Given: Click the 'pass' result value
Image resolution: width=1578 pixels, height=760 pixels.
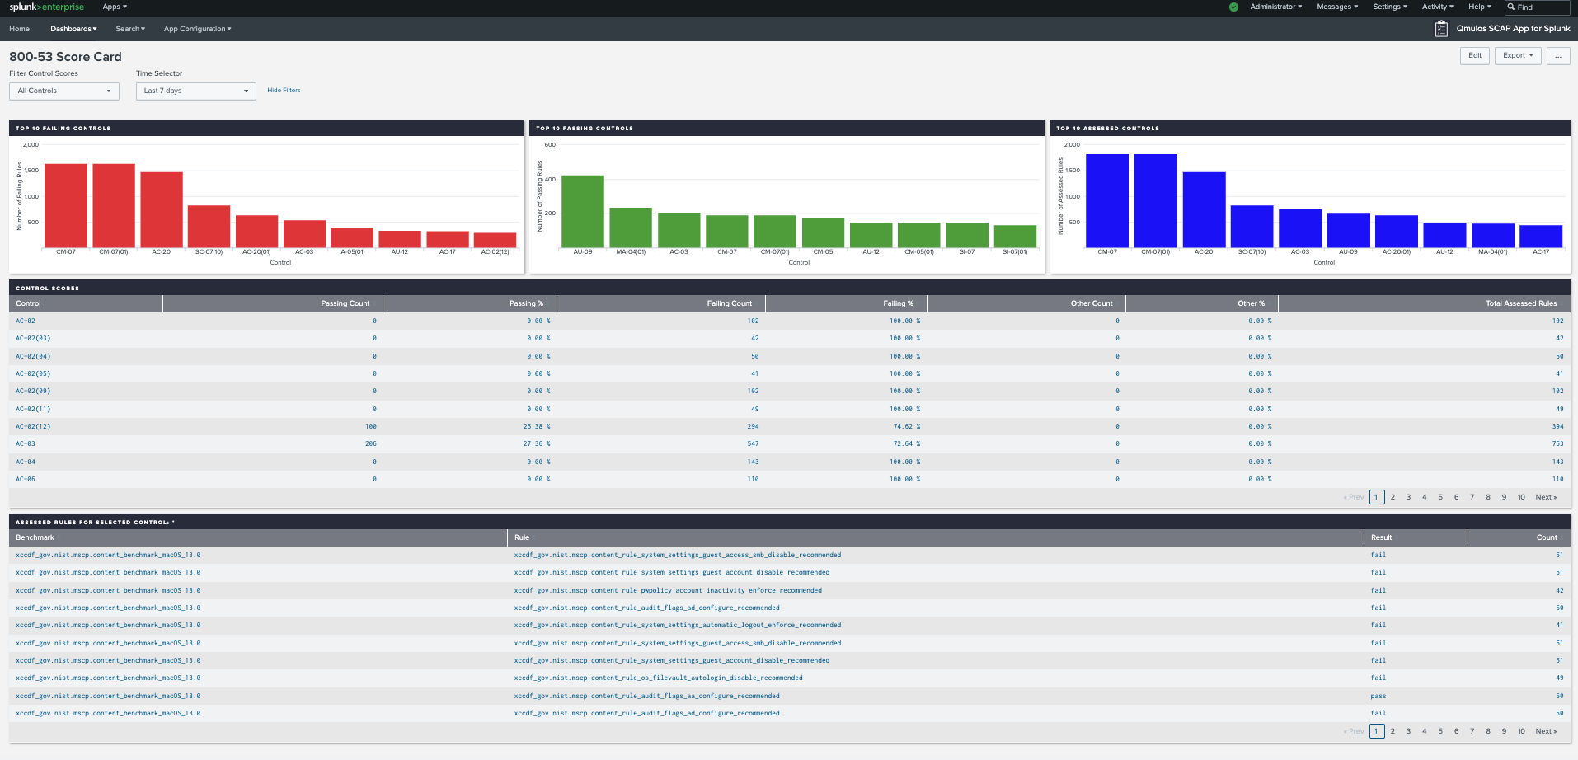Looking at the screenshot, I should click(x=1378, y=696).
